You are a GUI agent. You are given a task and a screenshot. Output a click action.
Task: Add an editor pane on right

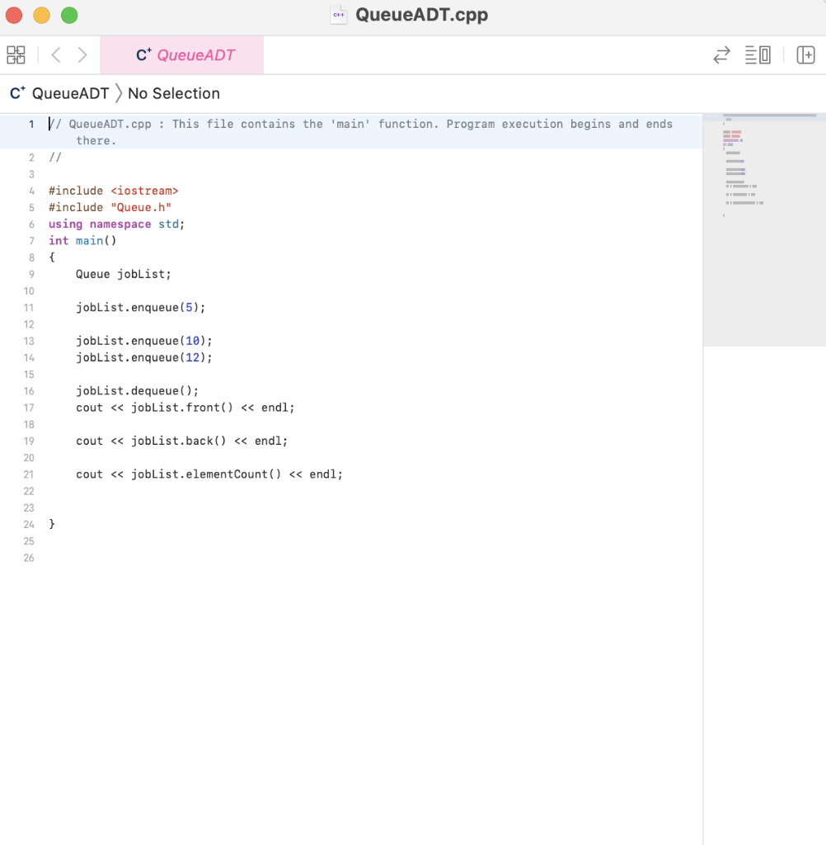805,55
